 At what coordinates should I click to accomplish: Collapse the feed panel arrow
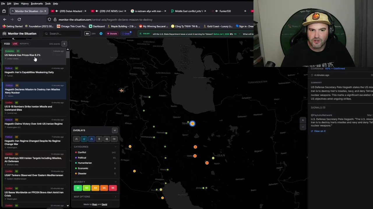pos(64,44)
